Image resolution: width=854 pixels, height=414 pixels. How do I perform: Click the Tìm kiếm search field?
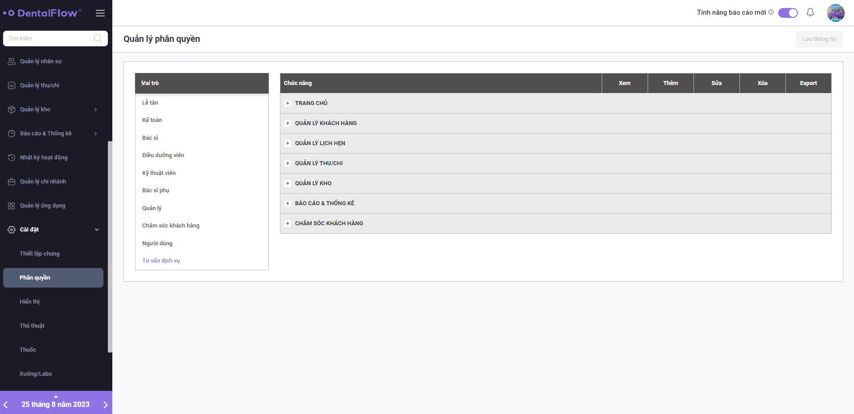[x=49, y=39]
